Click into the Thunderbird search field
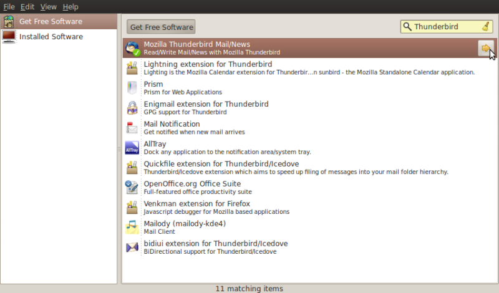The width and height of the screenshot is (499, 293). (447, 27)
